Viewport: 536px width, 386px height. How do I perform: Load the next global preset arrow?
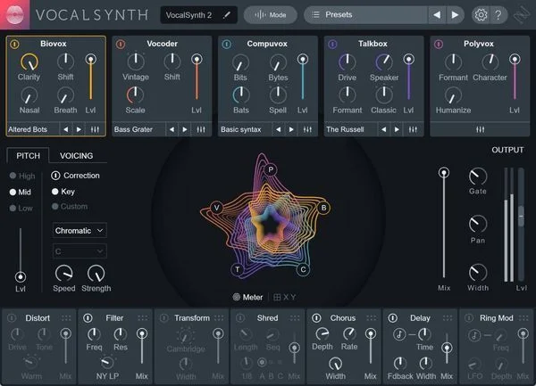(x=455, y=14)
